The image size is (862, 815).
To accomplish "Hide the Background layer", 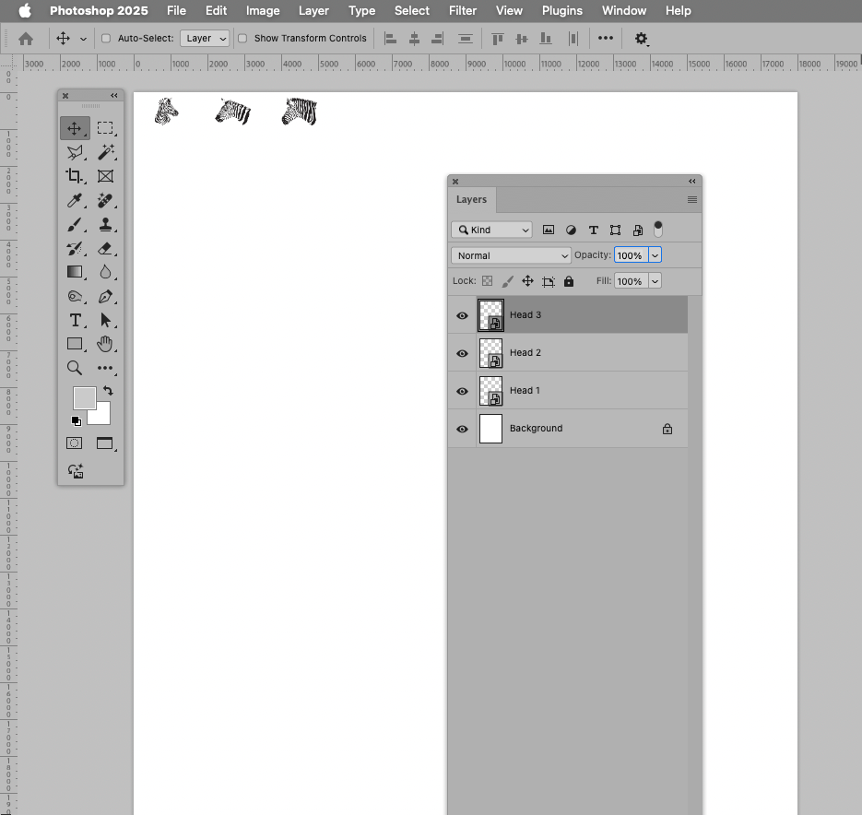I will (x=461, y=428).
